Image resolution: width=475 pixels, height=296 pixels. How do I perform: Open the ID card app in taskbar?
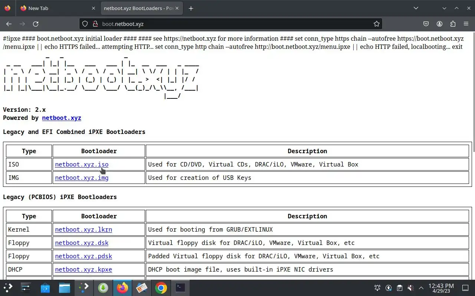(x=142, y=288)
